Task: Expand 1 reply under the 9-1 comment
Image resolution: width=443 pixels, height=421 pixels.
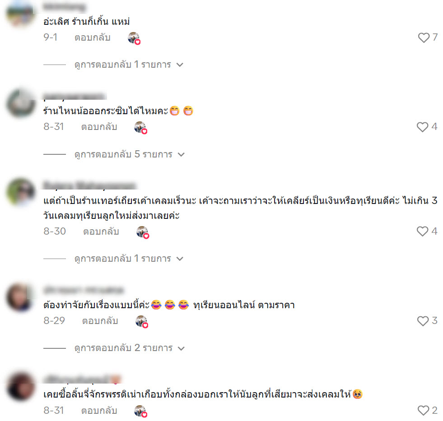Action: click(x=129, y=65)
